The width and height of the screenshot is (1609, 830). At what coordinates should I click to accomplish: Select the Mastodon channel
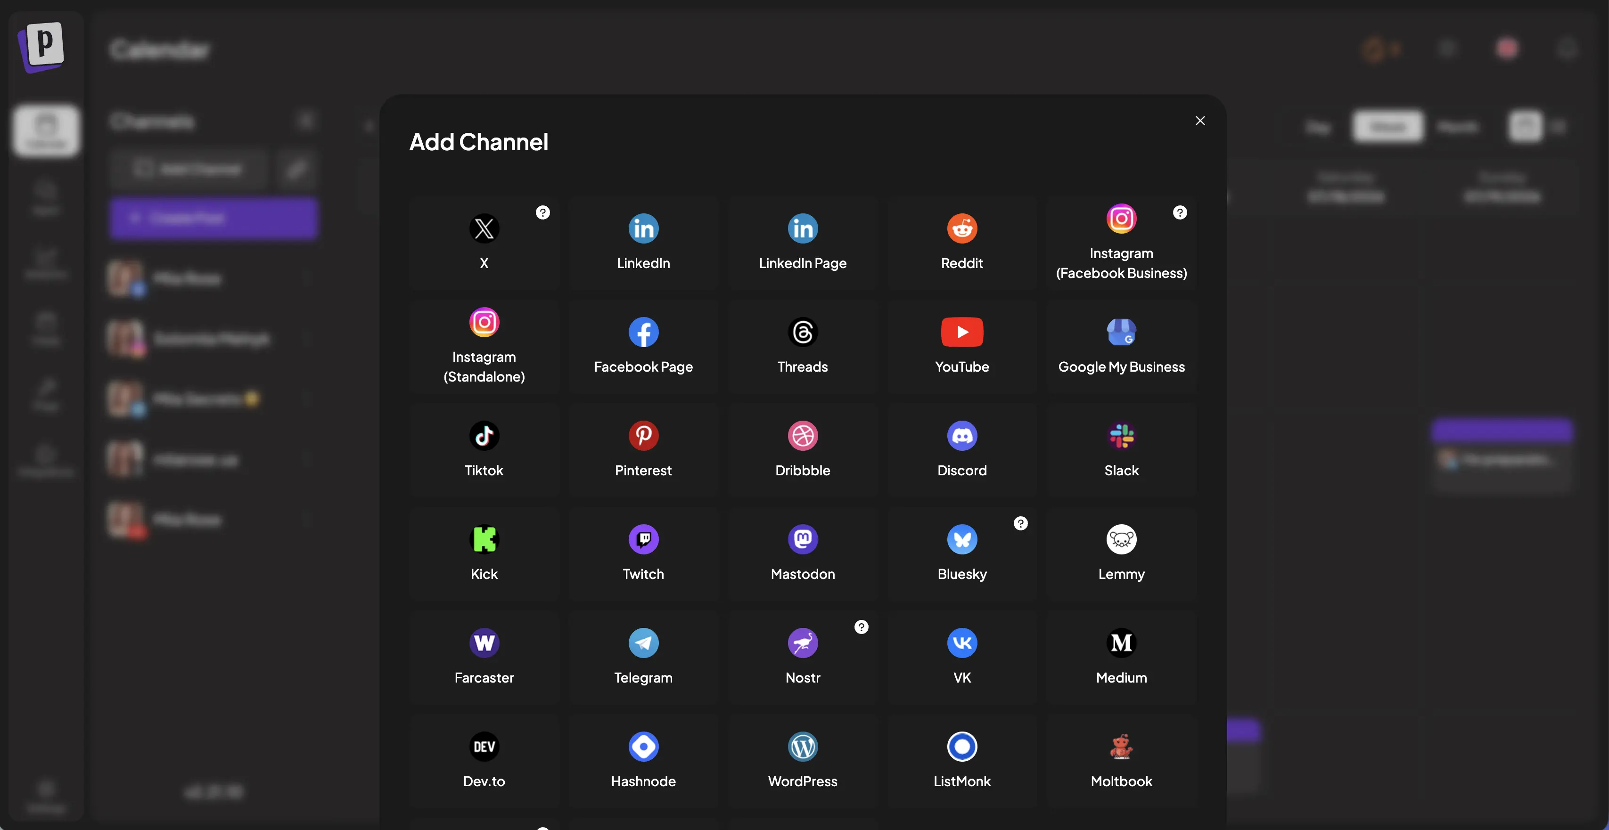pos(803,554)
